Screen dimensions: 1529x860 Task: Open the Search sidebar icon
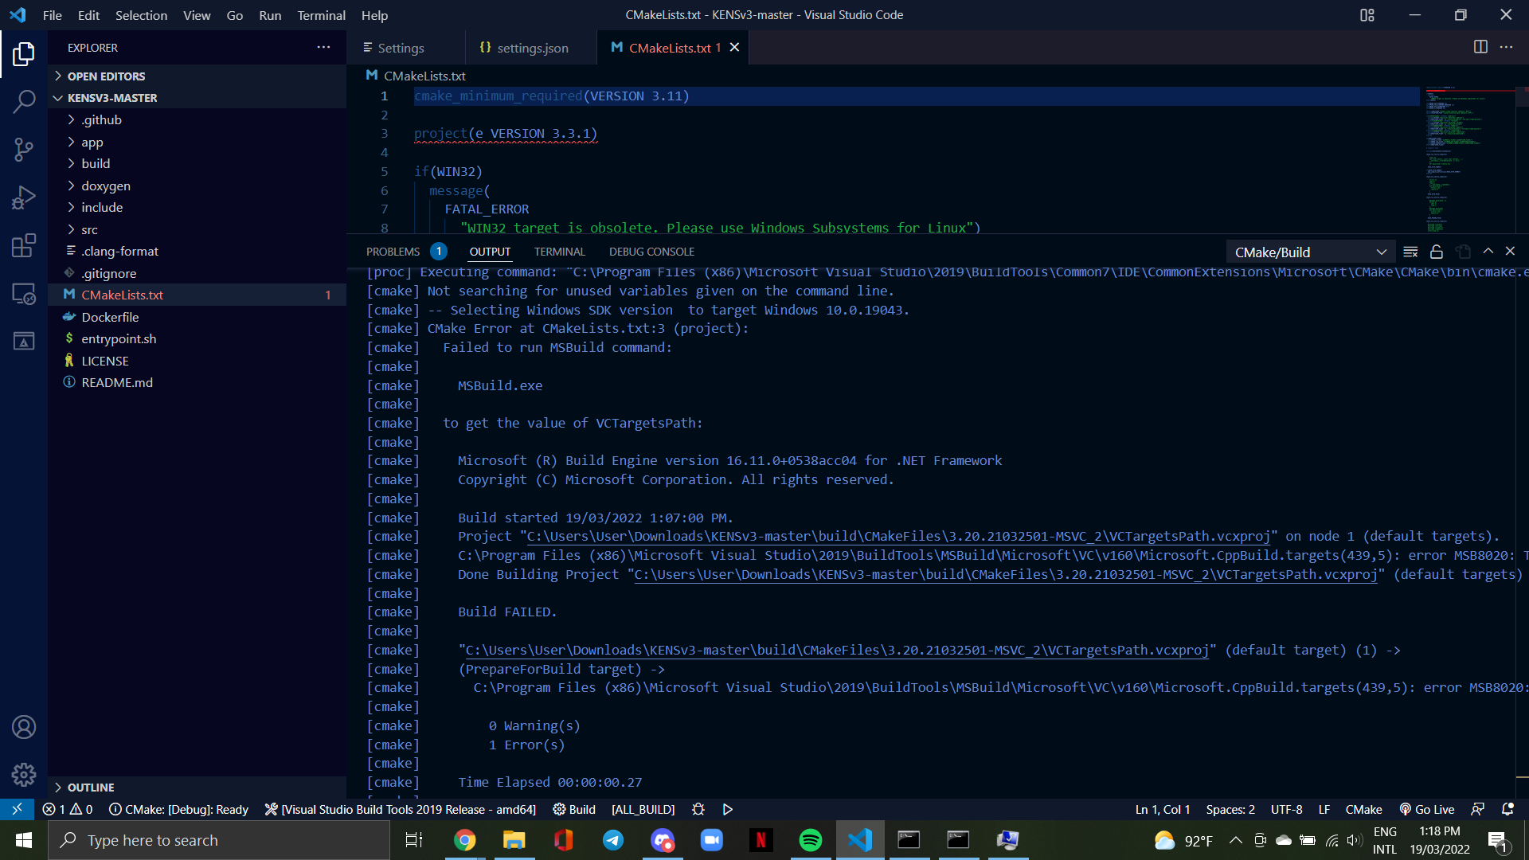tap(24, 102)
